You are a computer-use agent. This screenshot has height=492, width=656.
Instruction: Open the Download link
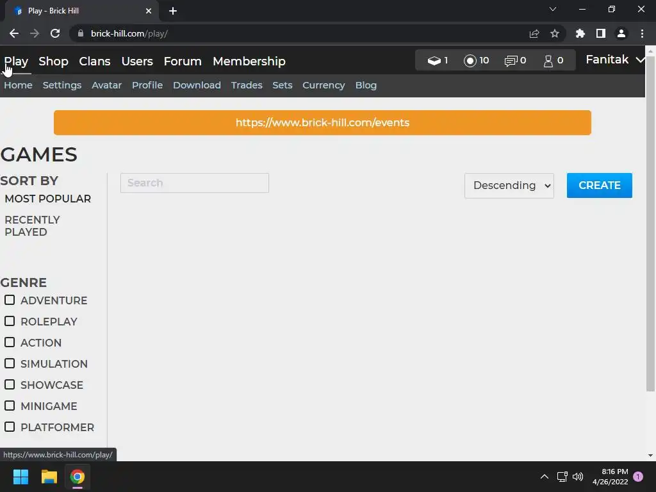point(197,85)
